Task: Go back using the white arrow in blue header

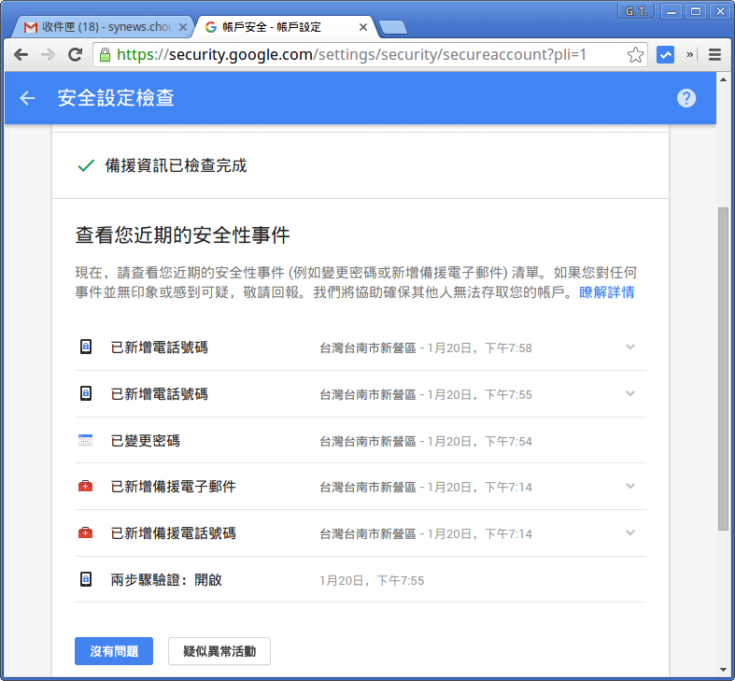Action: pyautogui.click(x=27, y=98)
